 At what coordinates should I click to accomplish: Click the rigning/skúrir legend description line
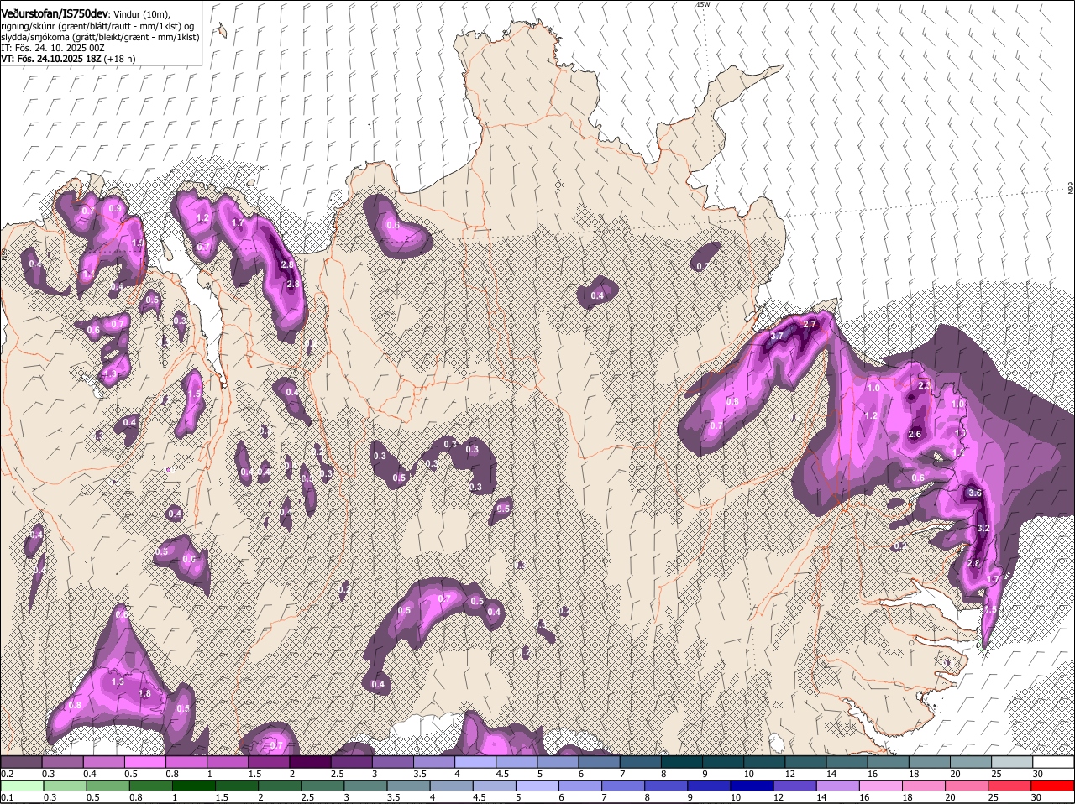[x=99, y=25]
